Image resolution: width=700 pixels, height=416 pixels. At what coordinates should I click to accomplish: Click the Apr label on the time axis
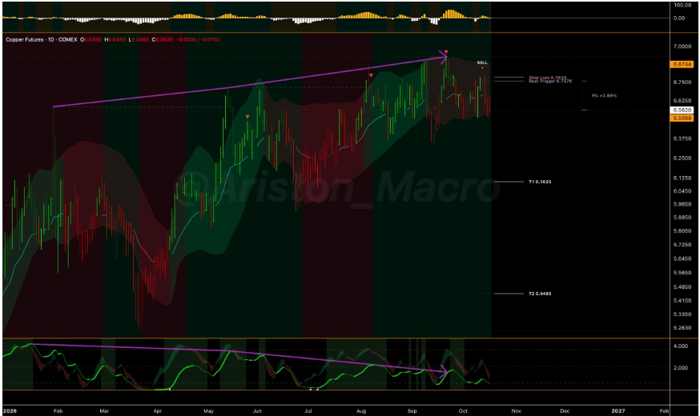coord(157,410)
